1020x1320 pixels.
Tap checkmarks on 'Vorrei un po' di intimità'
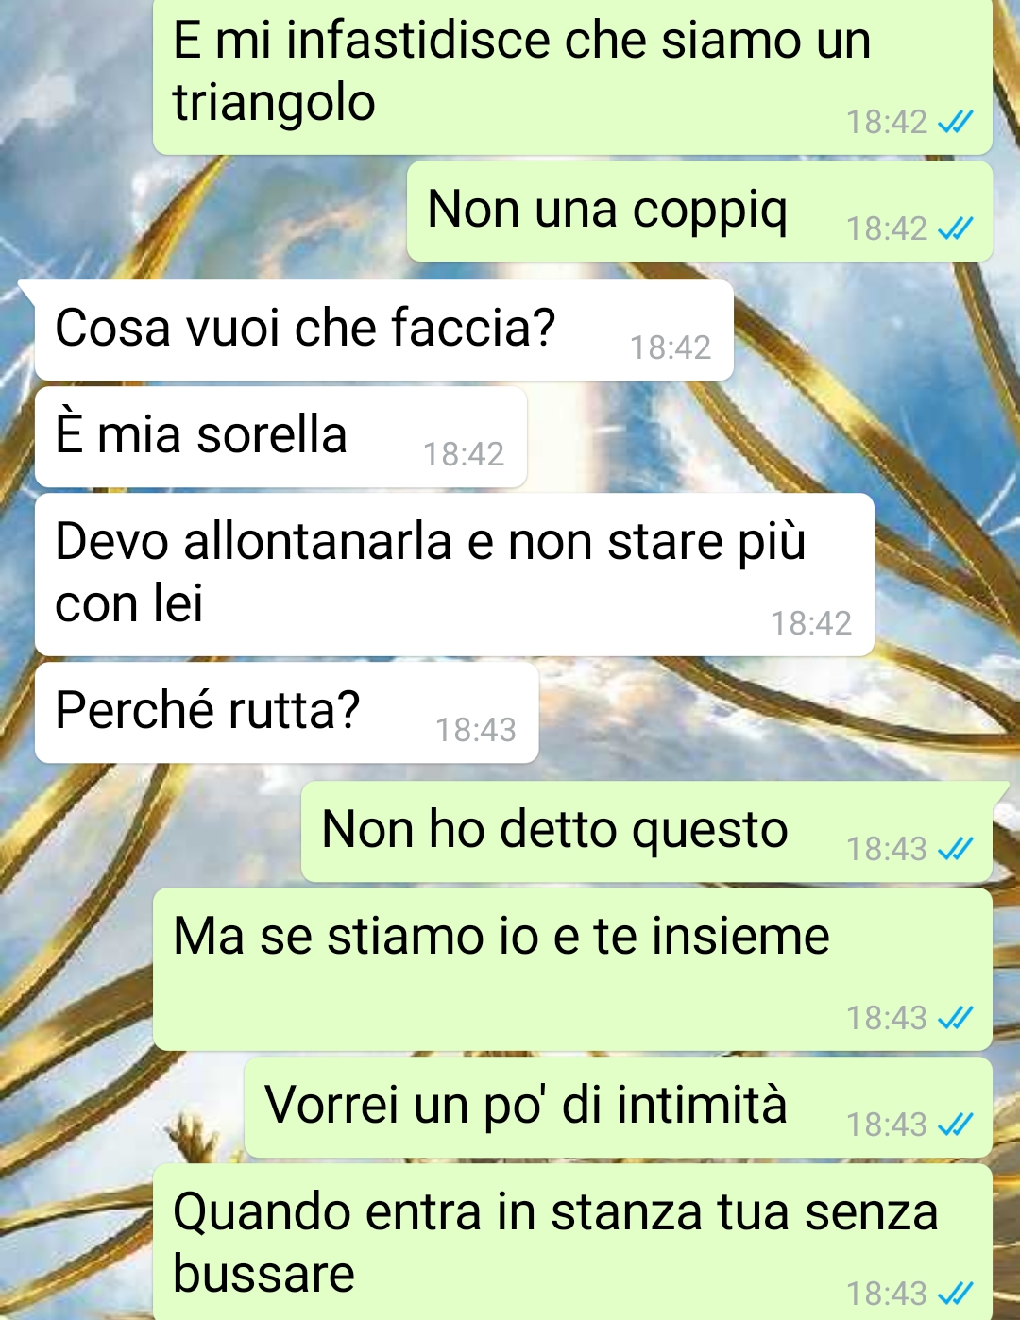[x=955, y=1125]
